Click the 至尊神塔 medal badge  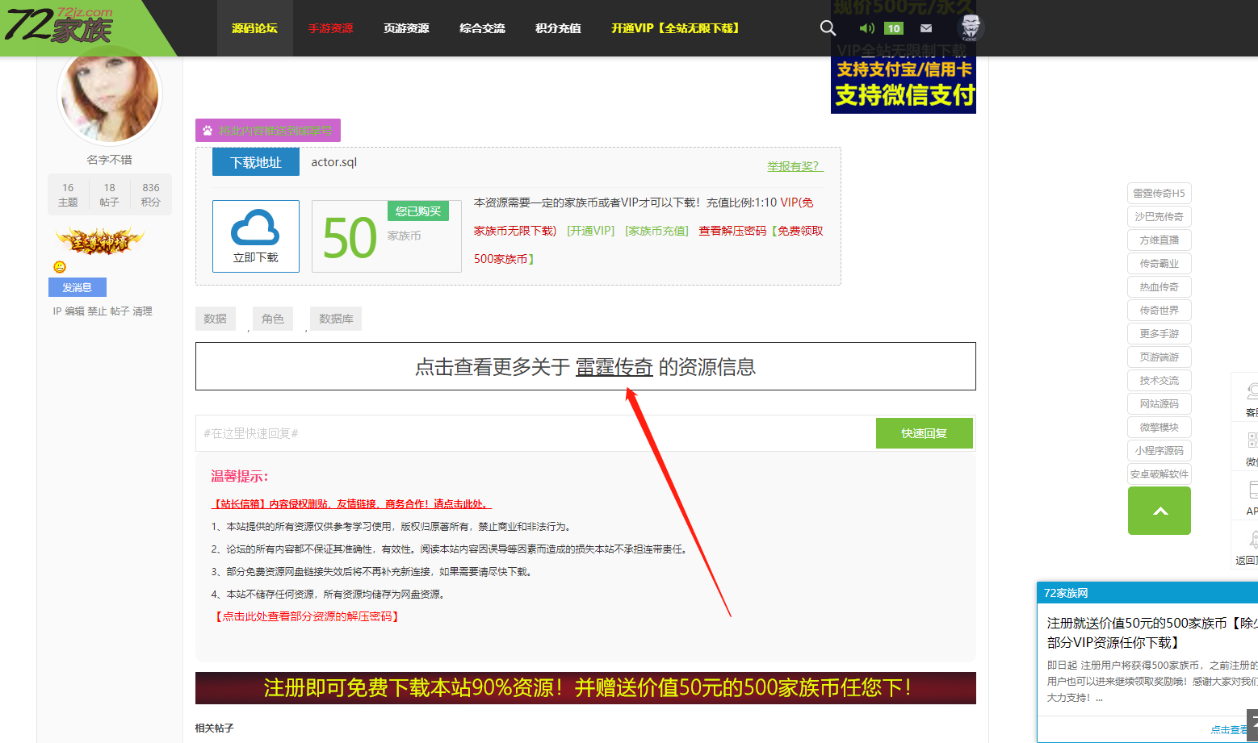pyautogui.click(x=100, y=240)
